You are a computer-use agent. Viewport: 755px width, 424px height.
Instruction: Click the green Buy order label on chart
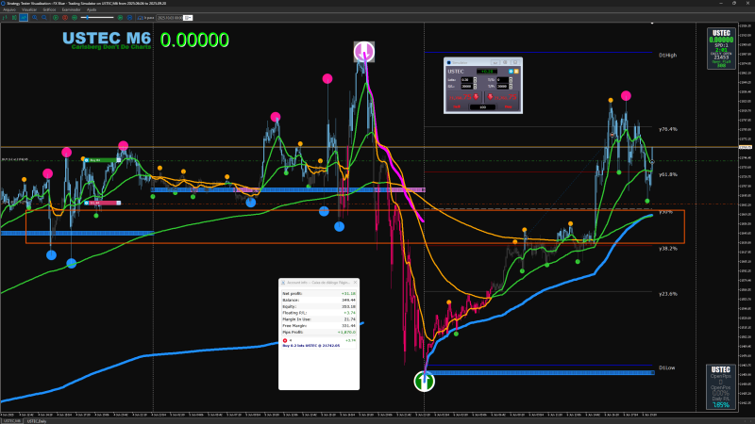pyautogui.click(x=102, y=160)
